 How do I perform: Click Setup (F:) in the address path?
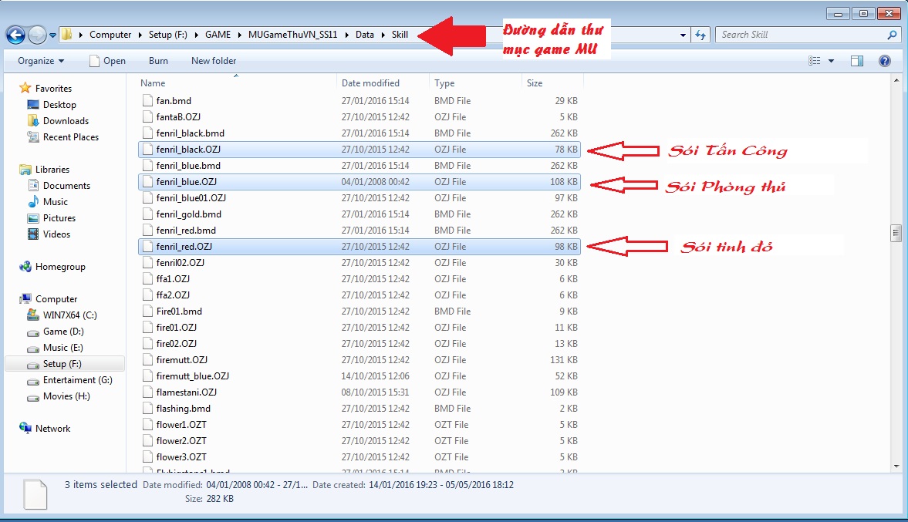(x=168, y=35)
